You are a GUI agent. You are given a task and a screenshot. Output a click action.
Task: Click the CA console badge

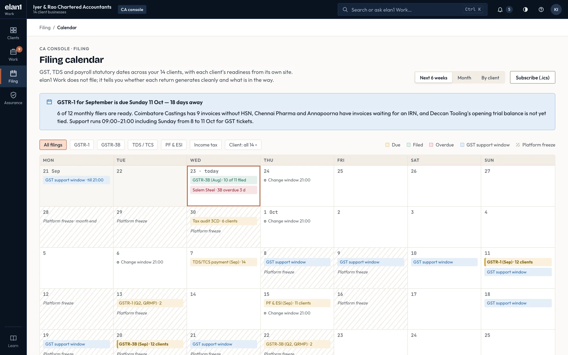point(132,9)
